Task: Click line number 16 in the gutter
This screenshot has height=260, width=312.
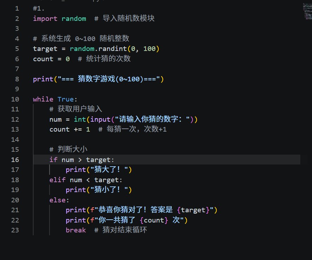Action: coord(15,160)
